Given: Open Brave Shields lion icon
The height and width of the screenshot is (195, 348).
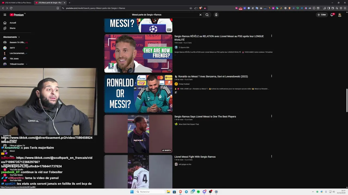Looking at the screenshot, I should pos(200,8).
